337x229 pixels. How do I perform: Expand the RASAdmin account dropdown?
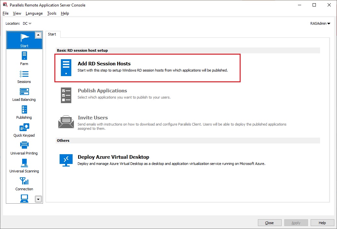[320, 23]
